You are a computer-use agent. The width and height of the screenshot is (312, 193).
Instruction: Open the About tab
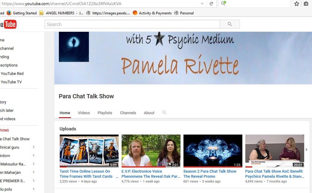pyautogui.click(x=149, y=113)
